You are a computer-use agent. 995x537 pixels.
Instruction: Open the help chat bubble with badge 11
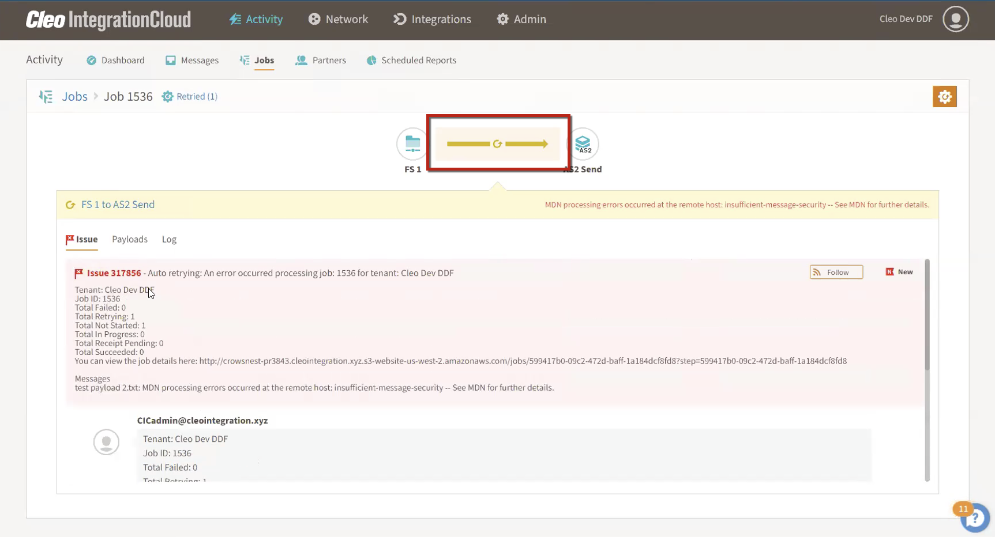click(975, 517)
